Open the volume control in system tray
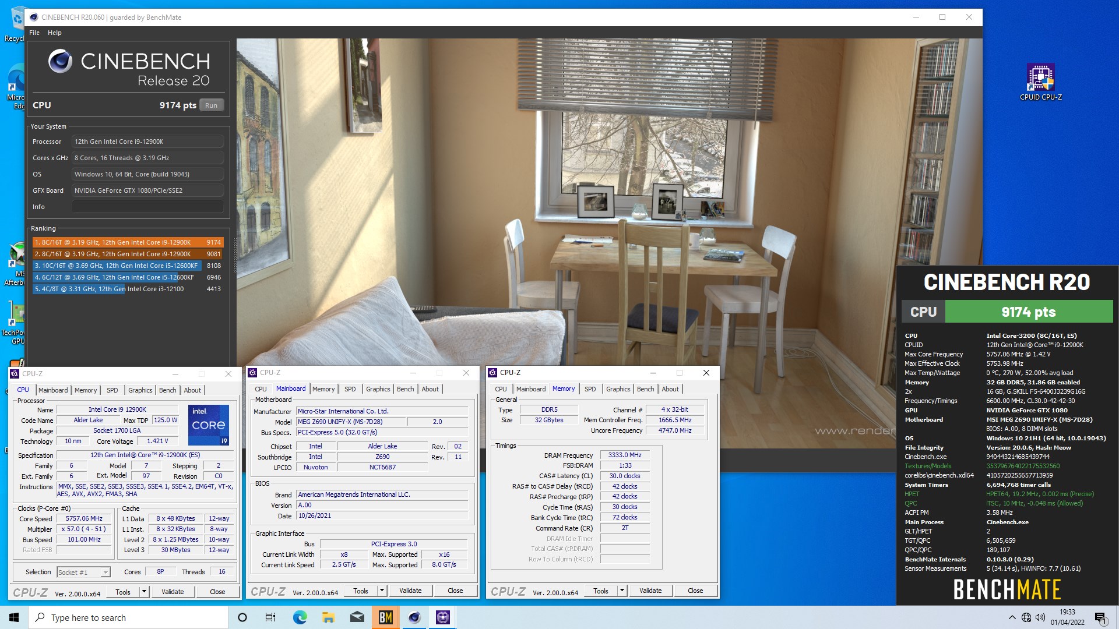The width and height of the screenshot is (1119, 629). 1040,617
